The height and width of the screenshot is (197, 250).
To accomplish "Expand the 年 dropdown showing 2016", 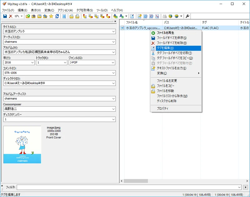I will 32,63.
